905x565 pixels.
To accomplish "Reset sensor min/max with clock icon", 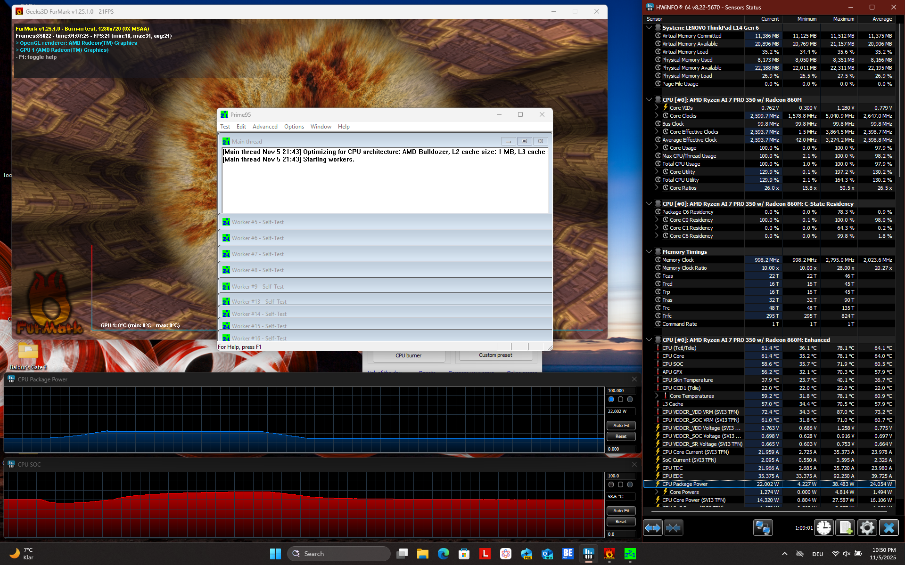I will (x=823, y=528).
